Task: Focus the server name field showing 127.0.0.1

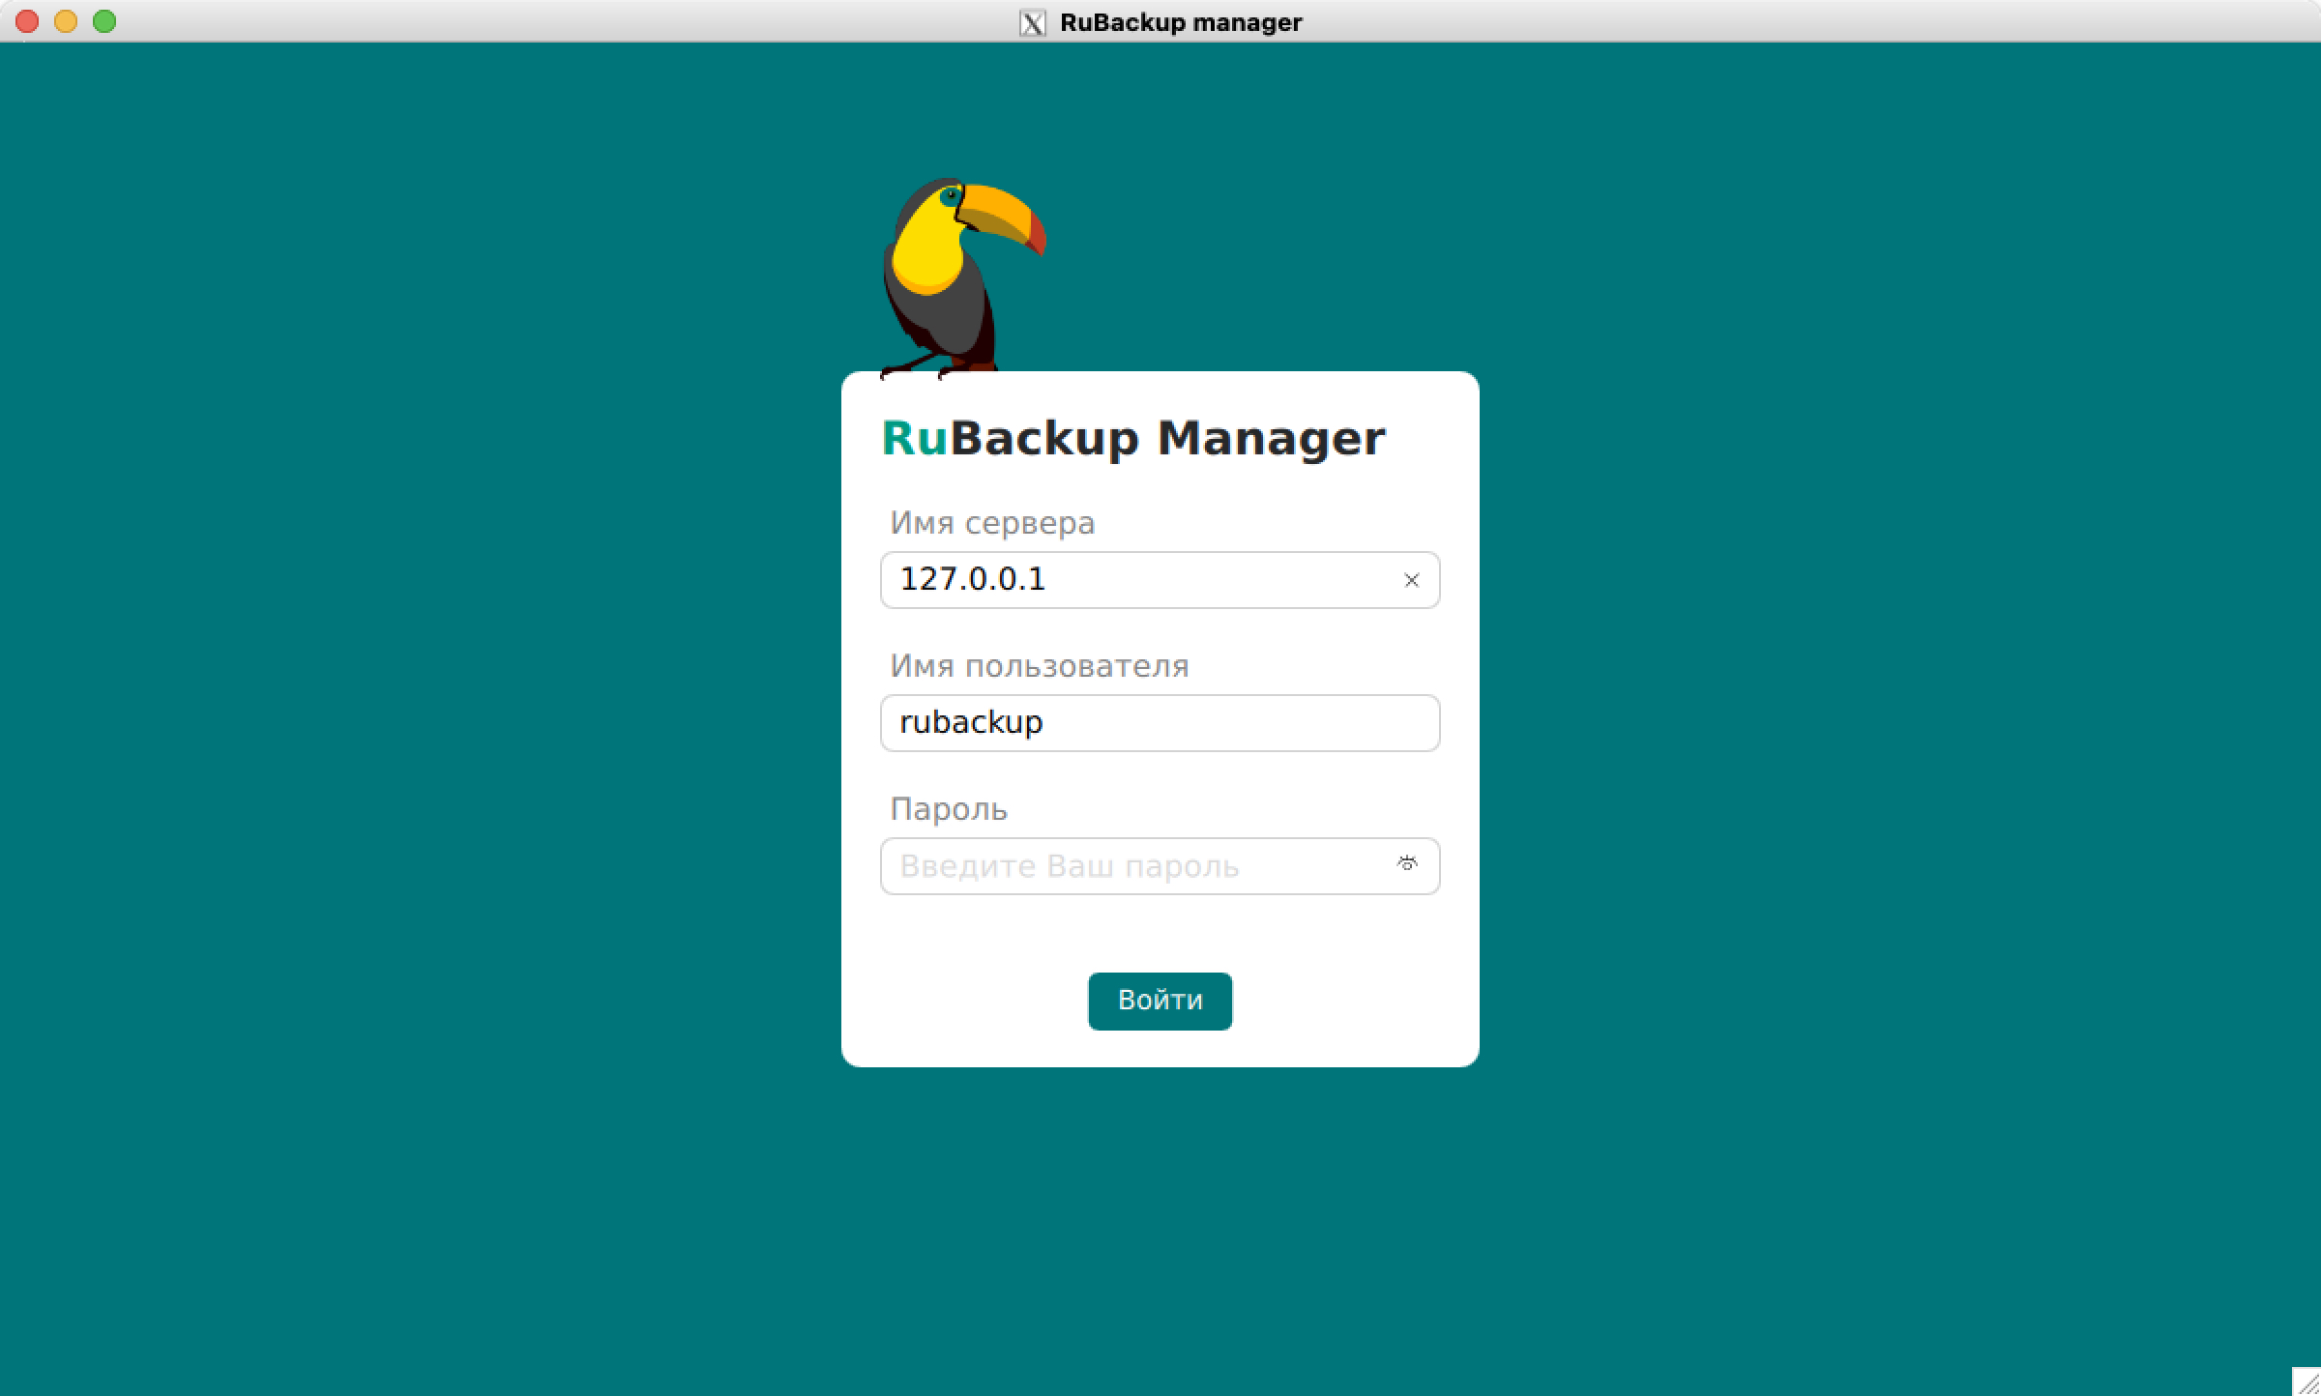Action: click(x=1141, y=580)
